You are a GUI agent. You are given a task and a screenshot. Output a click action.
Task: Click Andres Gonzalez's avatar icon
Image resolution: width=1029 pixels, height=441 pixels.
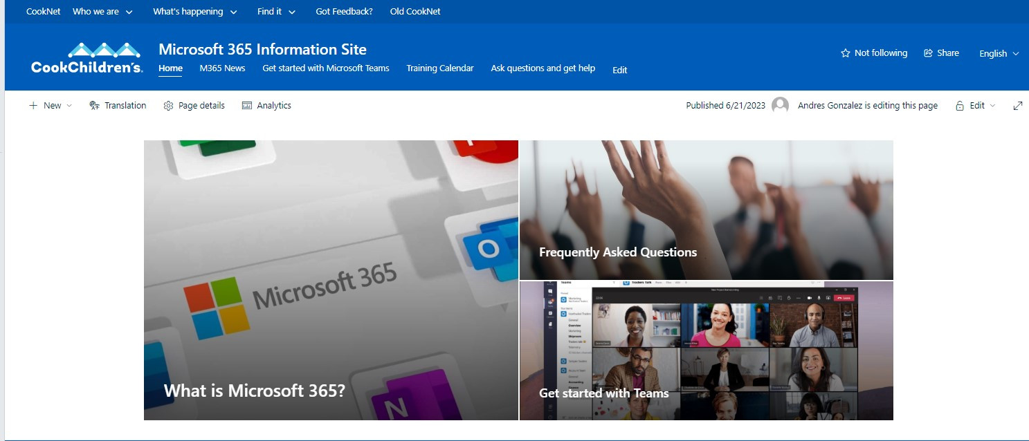(781, 106)
